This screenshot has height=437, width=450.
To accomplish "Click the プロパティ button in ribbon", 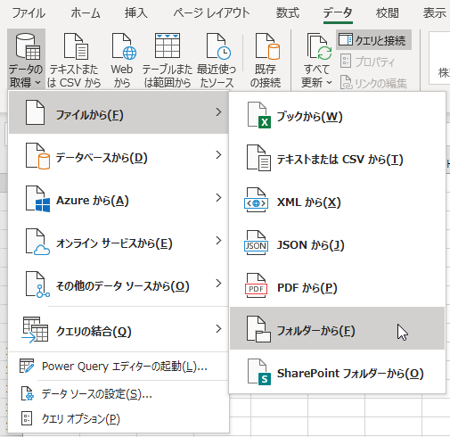I will point(368,62).
